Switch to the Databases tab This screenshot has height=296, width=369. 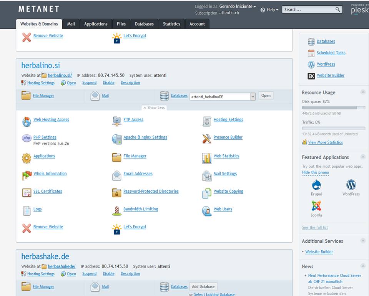(144, 24)
